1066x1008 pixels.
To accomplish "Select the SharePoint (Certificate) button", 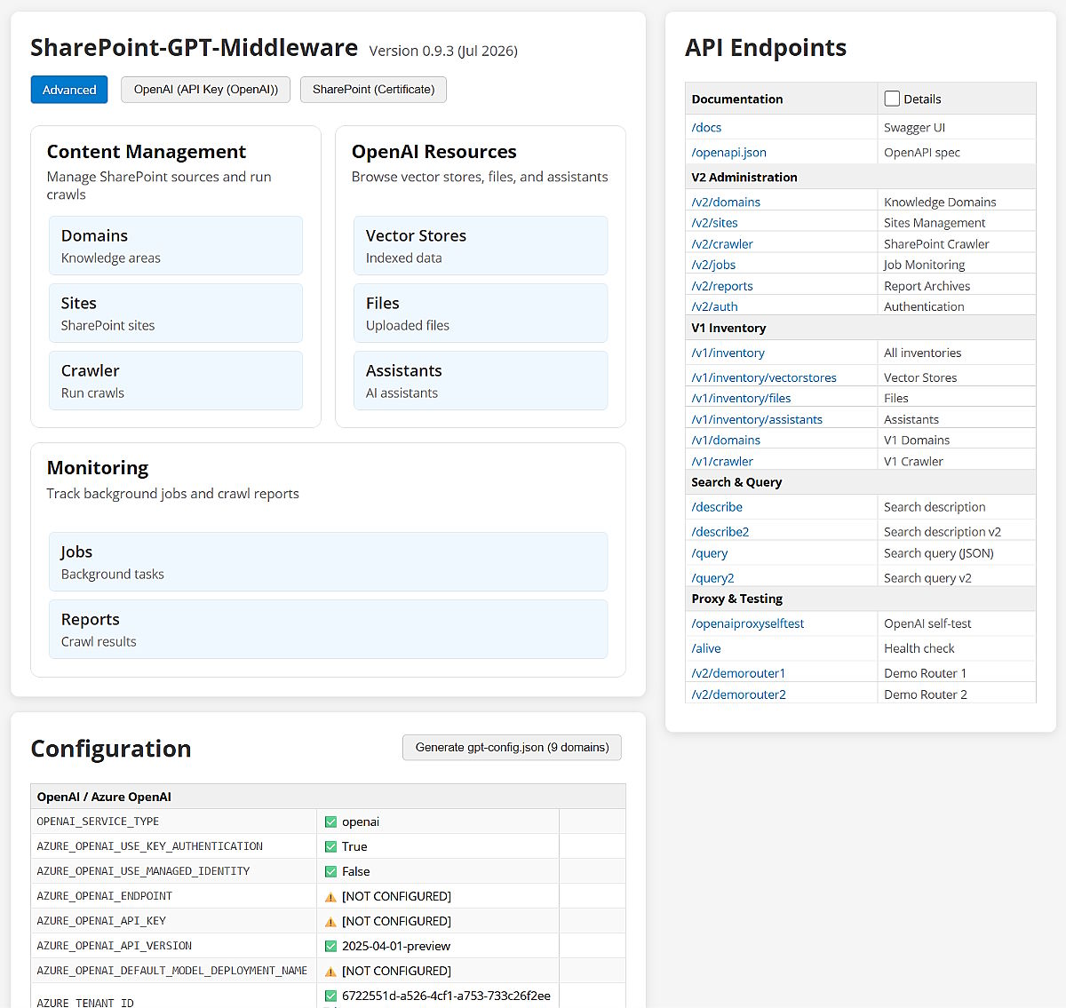I will [x=373, y=90].
